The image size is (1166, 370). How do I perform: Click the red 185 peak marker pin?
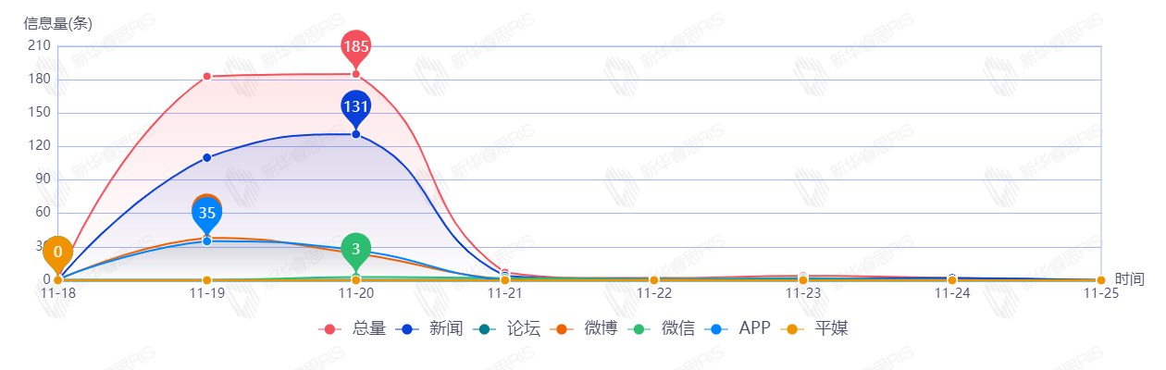point(356,46)
